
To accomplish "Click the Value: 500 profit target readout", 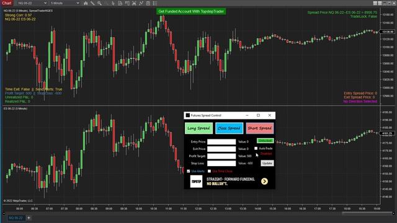I will point(245,156).
